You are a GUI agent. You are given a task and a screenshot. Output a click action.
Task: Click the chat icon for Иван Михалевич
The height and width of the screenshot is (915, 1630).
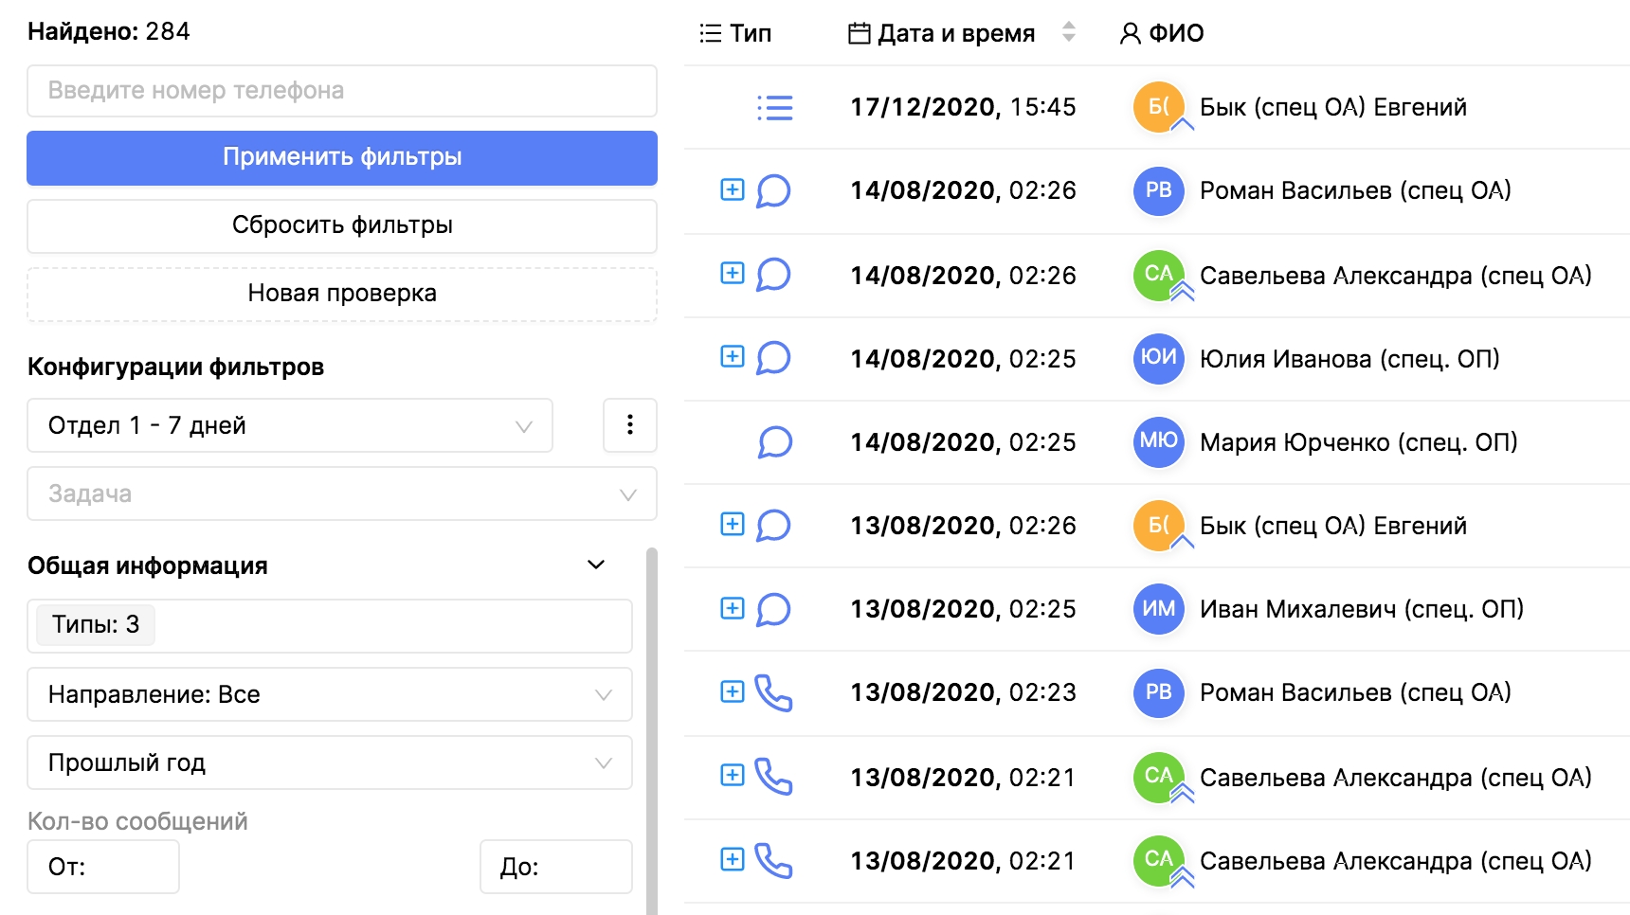tap(773, 609)
